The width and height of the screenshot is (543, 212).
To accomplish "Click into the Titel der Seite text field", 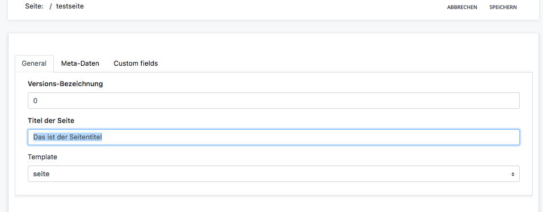I will click(274, 137).
